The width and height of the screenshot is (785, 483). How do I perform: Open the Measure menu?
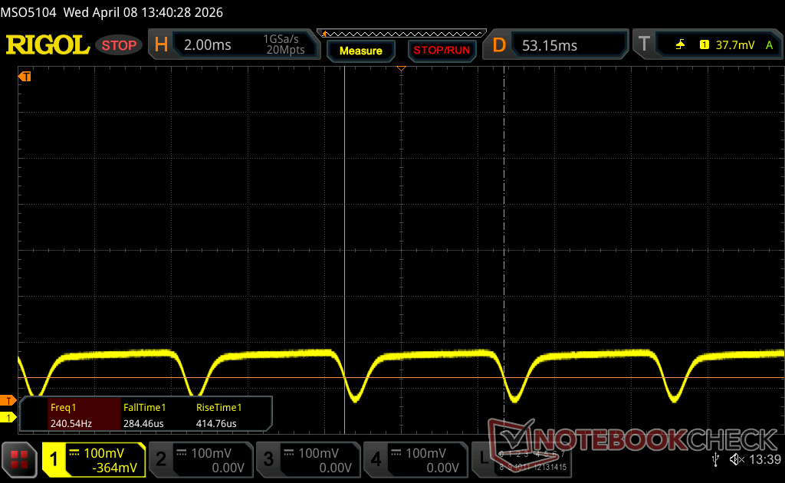click(x=360, y=51)
